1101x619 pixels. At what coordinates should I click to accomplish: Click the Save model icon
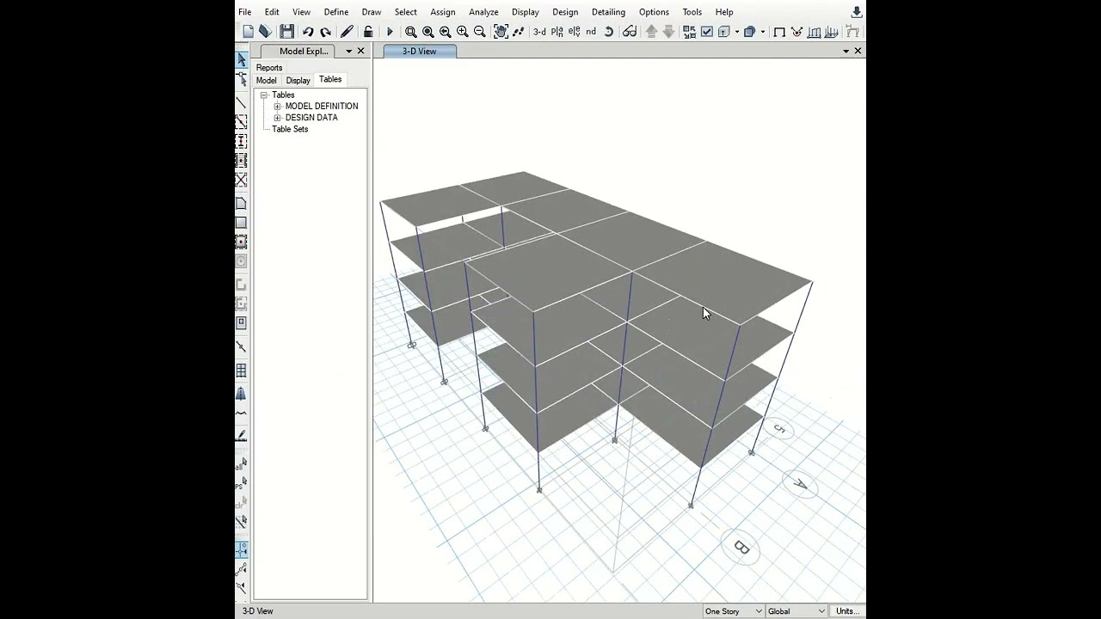pos(286,32)
